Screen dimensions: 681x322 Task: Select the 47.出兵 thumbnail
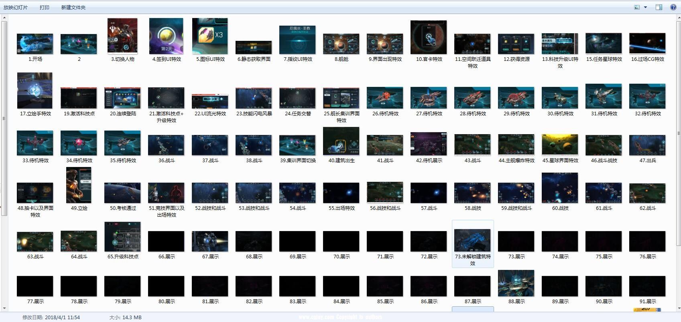coord(647,145)
